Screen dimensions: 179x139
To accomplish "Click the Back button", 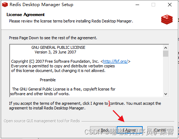I will pos(103,130).
